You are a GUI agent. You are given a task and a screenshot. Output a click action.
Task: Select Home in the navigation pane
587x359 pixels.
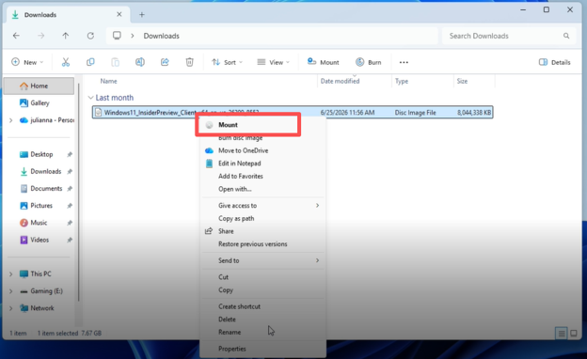click(x=39, y=86)
